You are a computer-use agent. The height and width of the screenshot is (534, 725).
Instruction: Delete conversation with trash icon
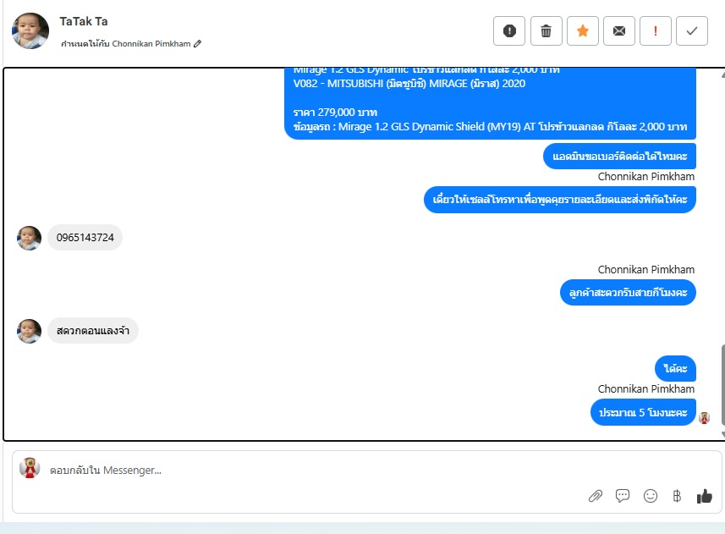point(546,31)
